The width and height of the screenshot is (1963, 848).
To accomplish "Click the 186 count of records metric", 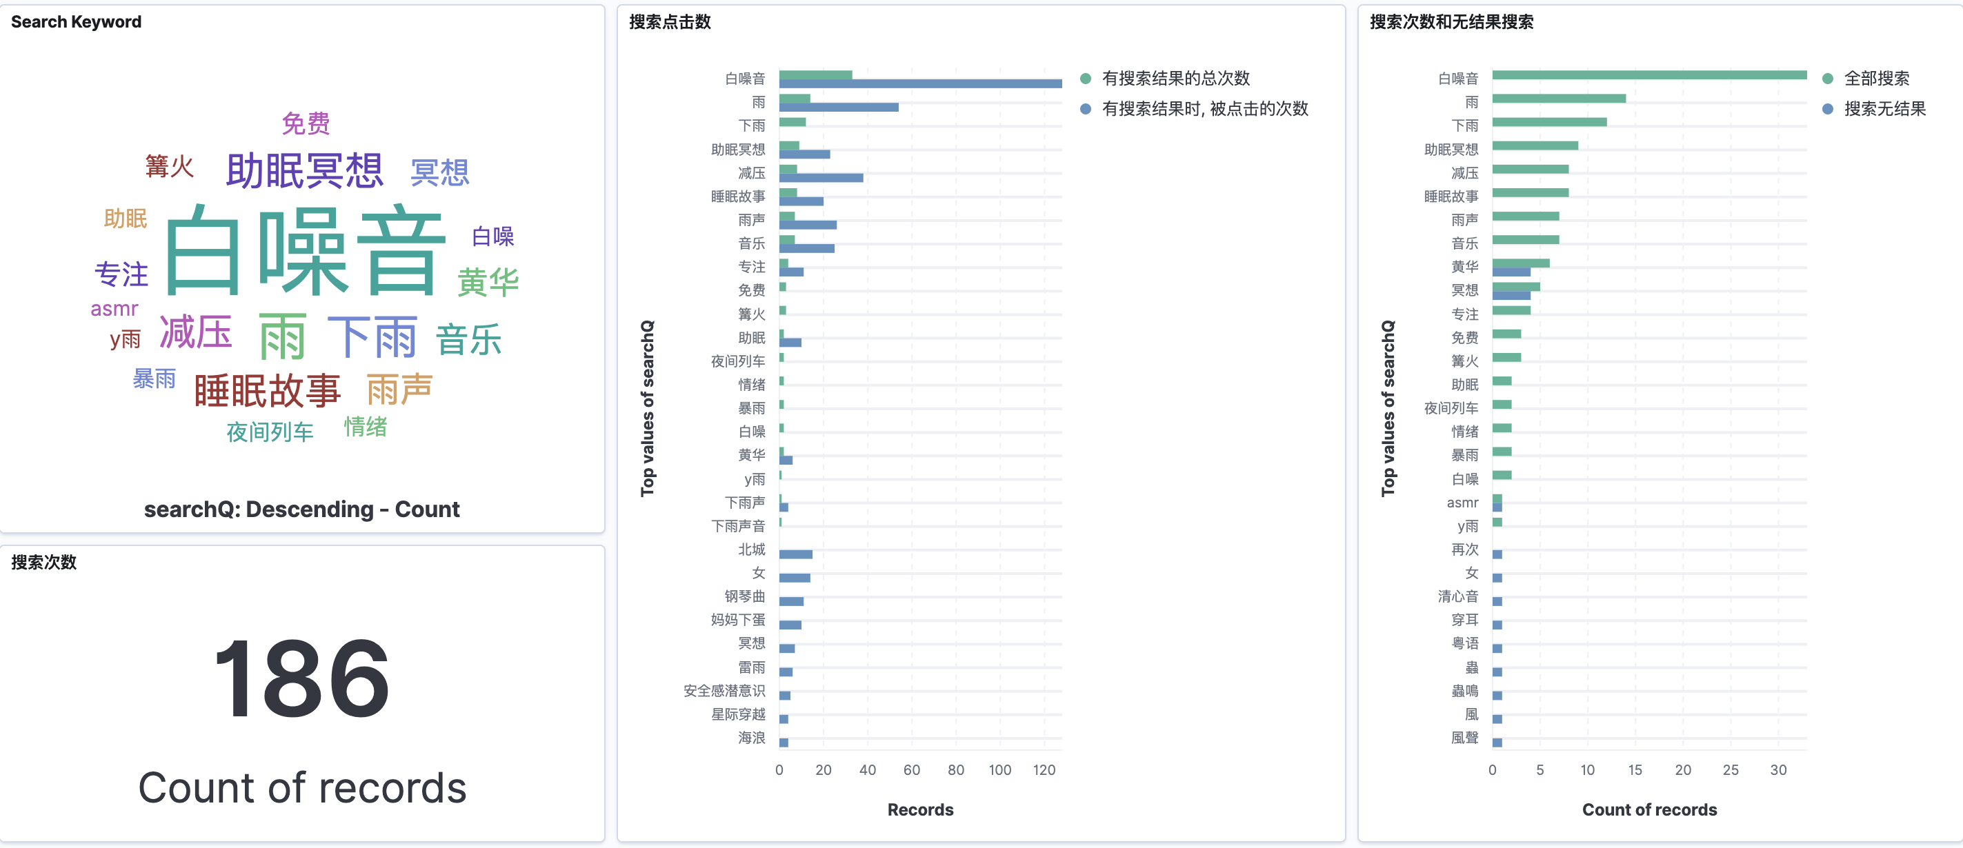I will click(x=302, y=678).
